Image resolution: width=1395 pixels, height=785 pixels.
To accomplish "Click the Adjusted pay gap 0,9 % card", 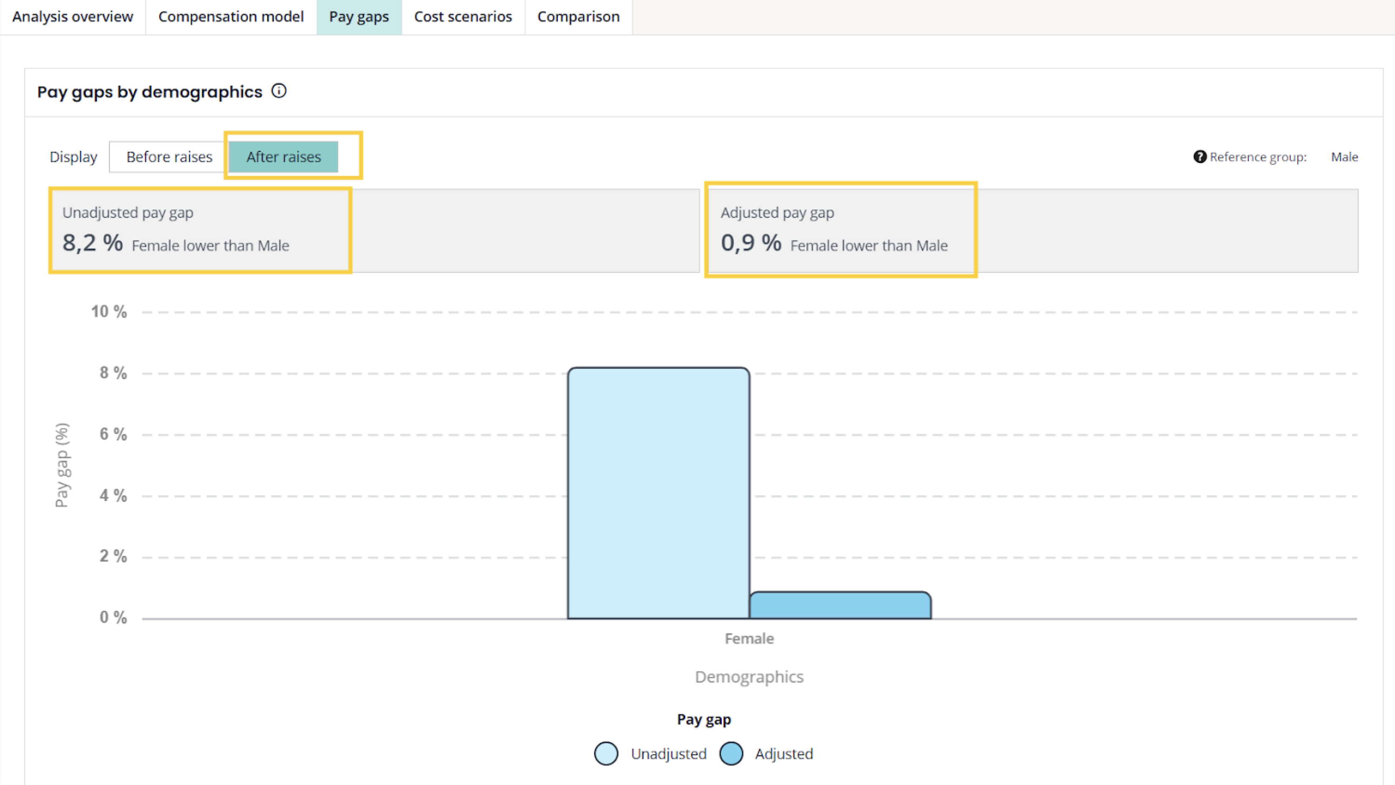I will [x=840, y=230].
